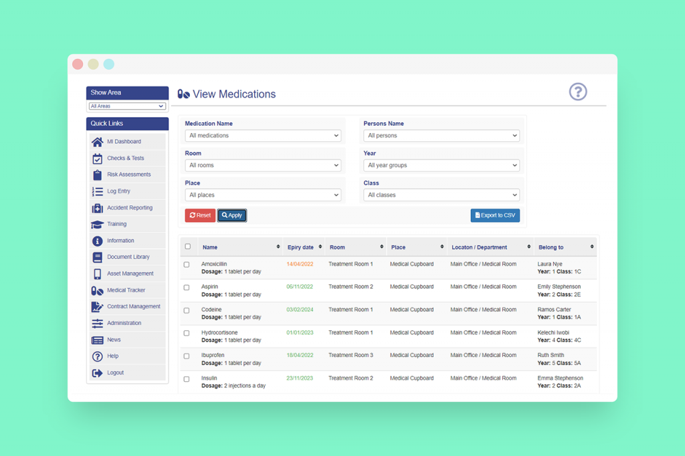This screenshot has width=685, height=456.
Task: Click the red Reset button
Action: [200, 215]
